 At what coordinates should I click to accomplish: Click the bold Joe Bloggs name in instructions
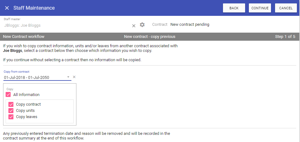[x=15, y=51]
